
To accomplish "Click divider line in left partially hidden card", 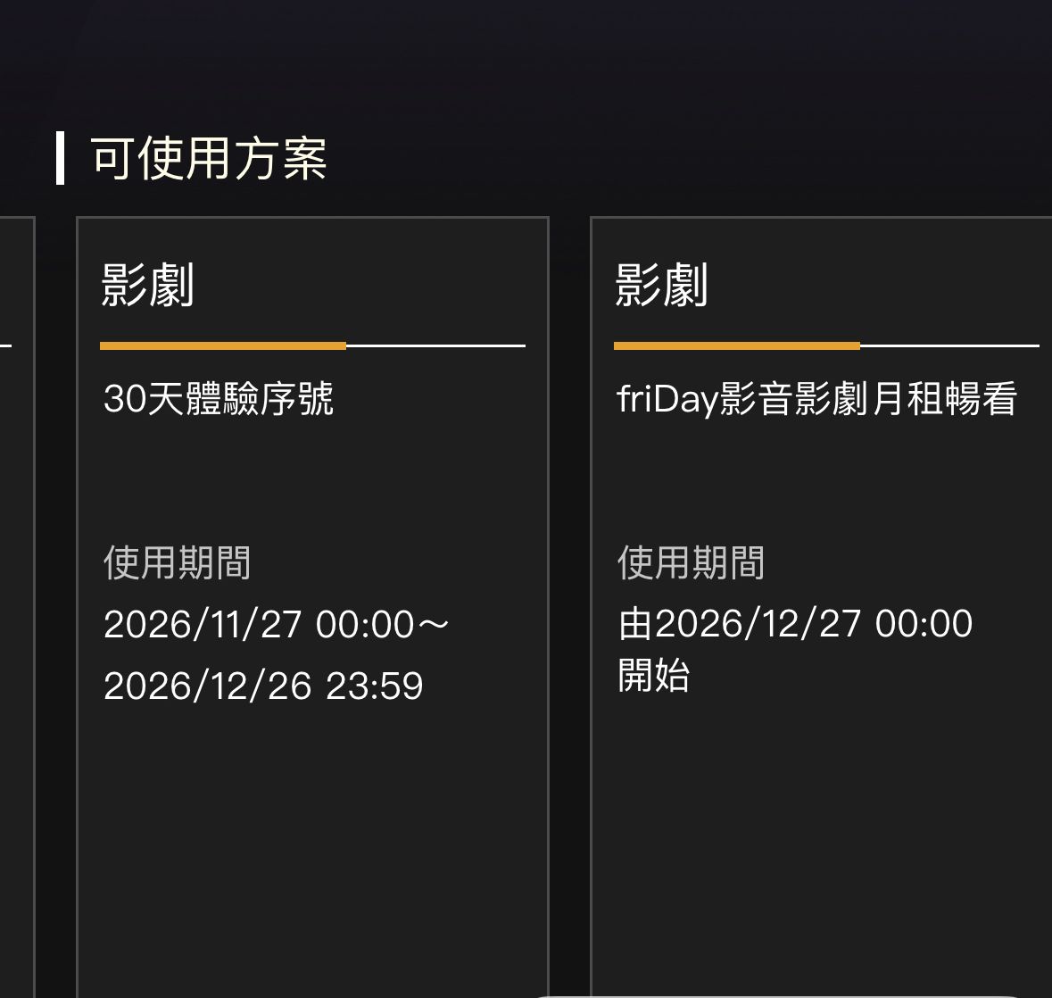I will tap(5, 345).
